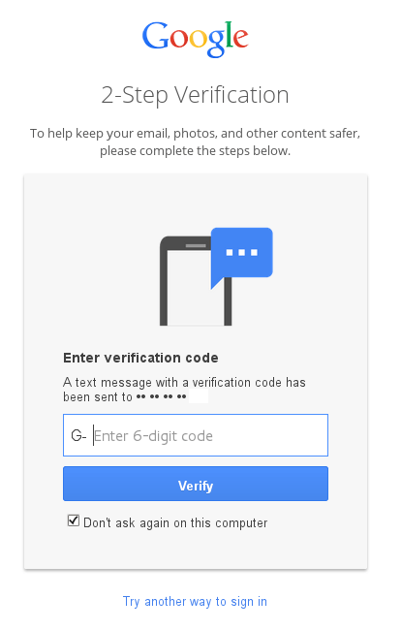Click the "Don't ask again on this computer" label
Viewport: 401px width, 630px height.
(175, 522)
